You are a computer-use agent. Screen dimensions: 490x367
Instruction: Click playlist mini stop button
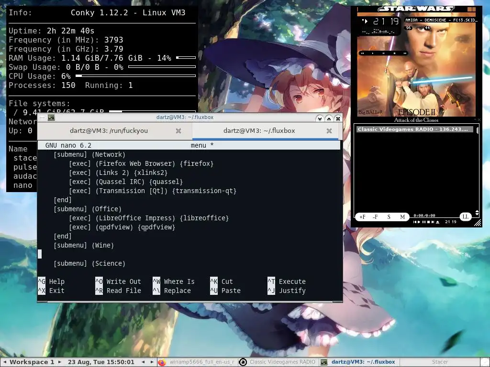428,222
